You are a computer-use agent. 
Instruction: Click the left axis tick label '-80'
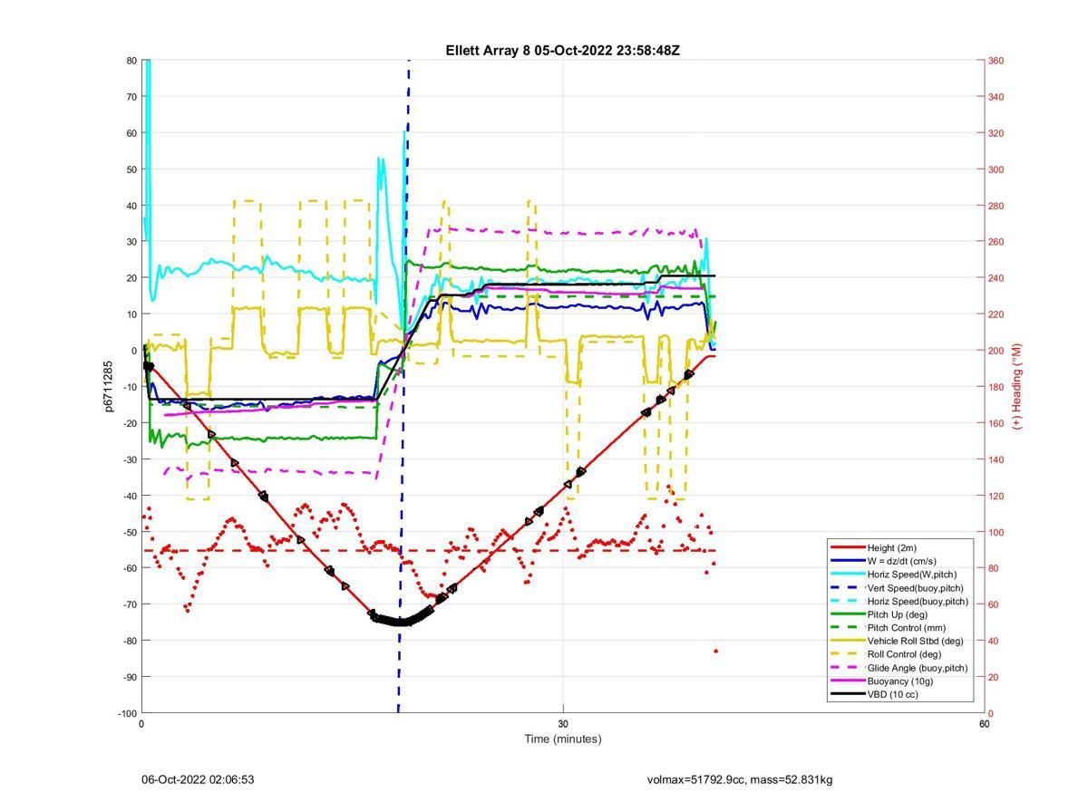point(130,641)
